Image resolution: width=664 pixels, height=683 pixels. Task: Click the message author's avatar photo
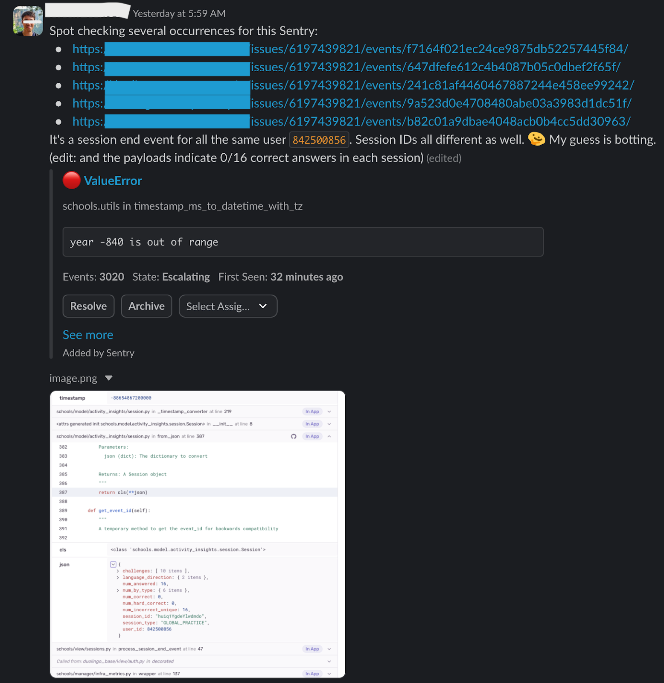(x=28, y=21)
